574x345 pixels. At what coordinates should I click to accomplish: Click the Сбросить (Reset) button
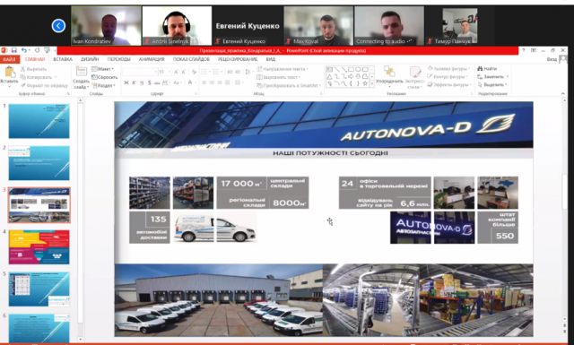[x=105, y=77]
